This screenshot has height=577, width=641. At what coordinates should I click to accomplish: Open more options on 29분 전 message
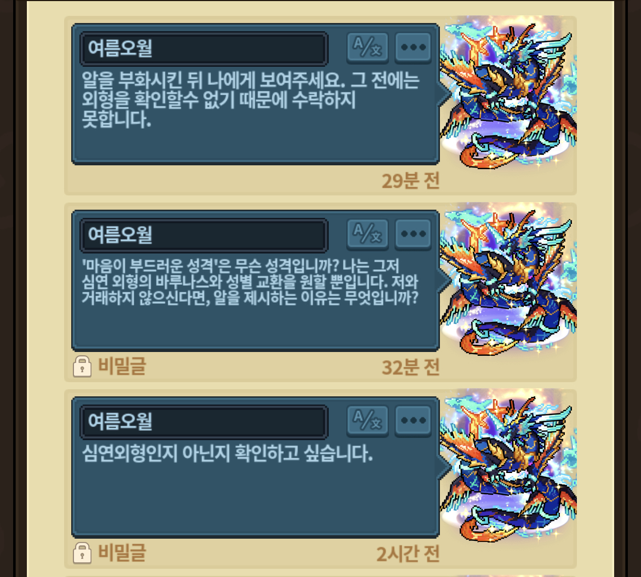click(413, 48)
